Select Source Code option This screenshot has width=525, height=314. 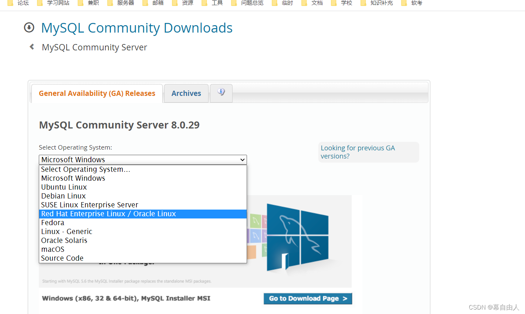(143, 258)
